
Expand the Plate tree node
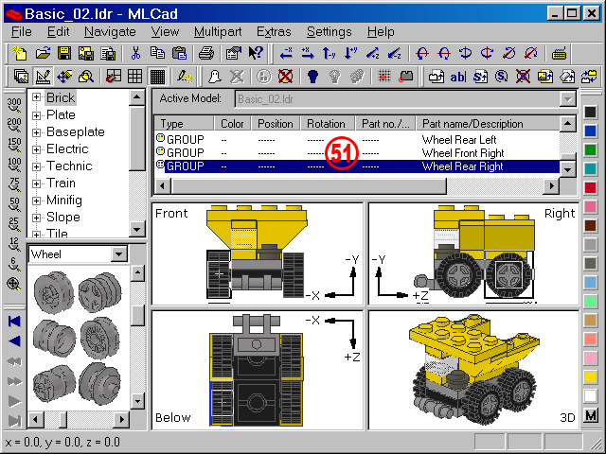36,115
